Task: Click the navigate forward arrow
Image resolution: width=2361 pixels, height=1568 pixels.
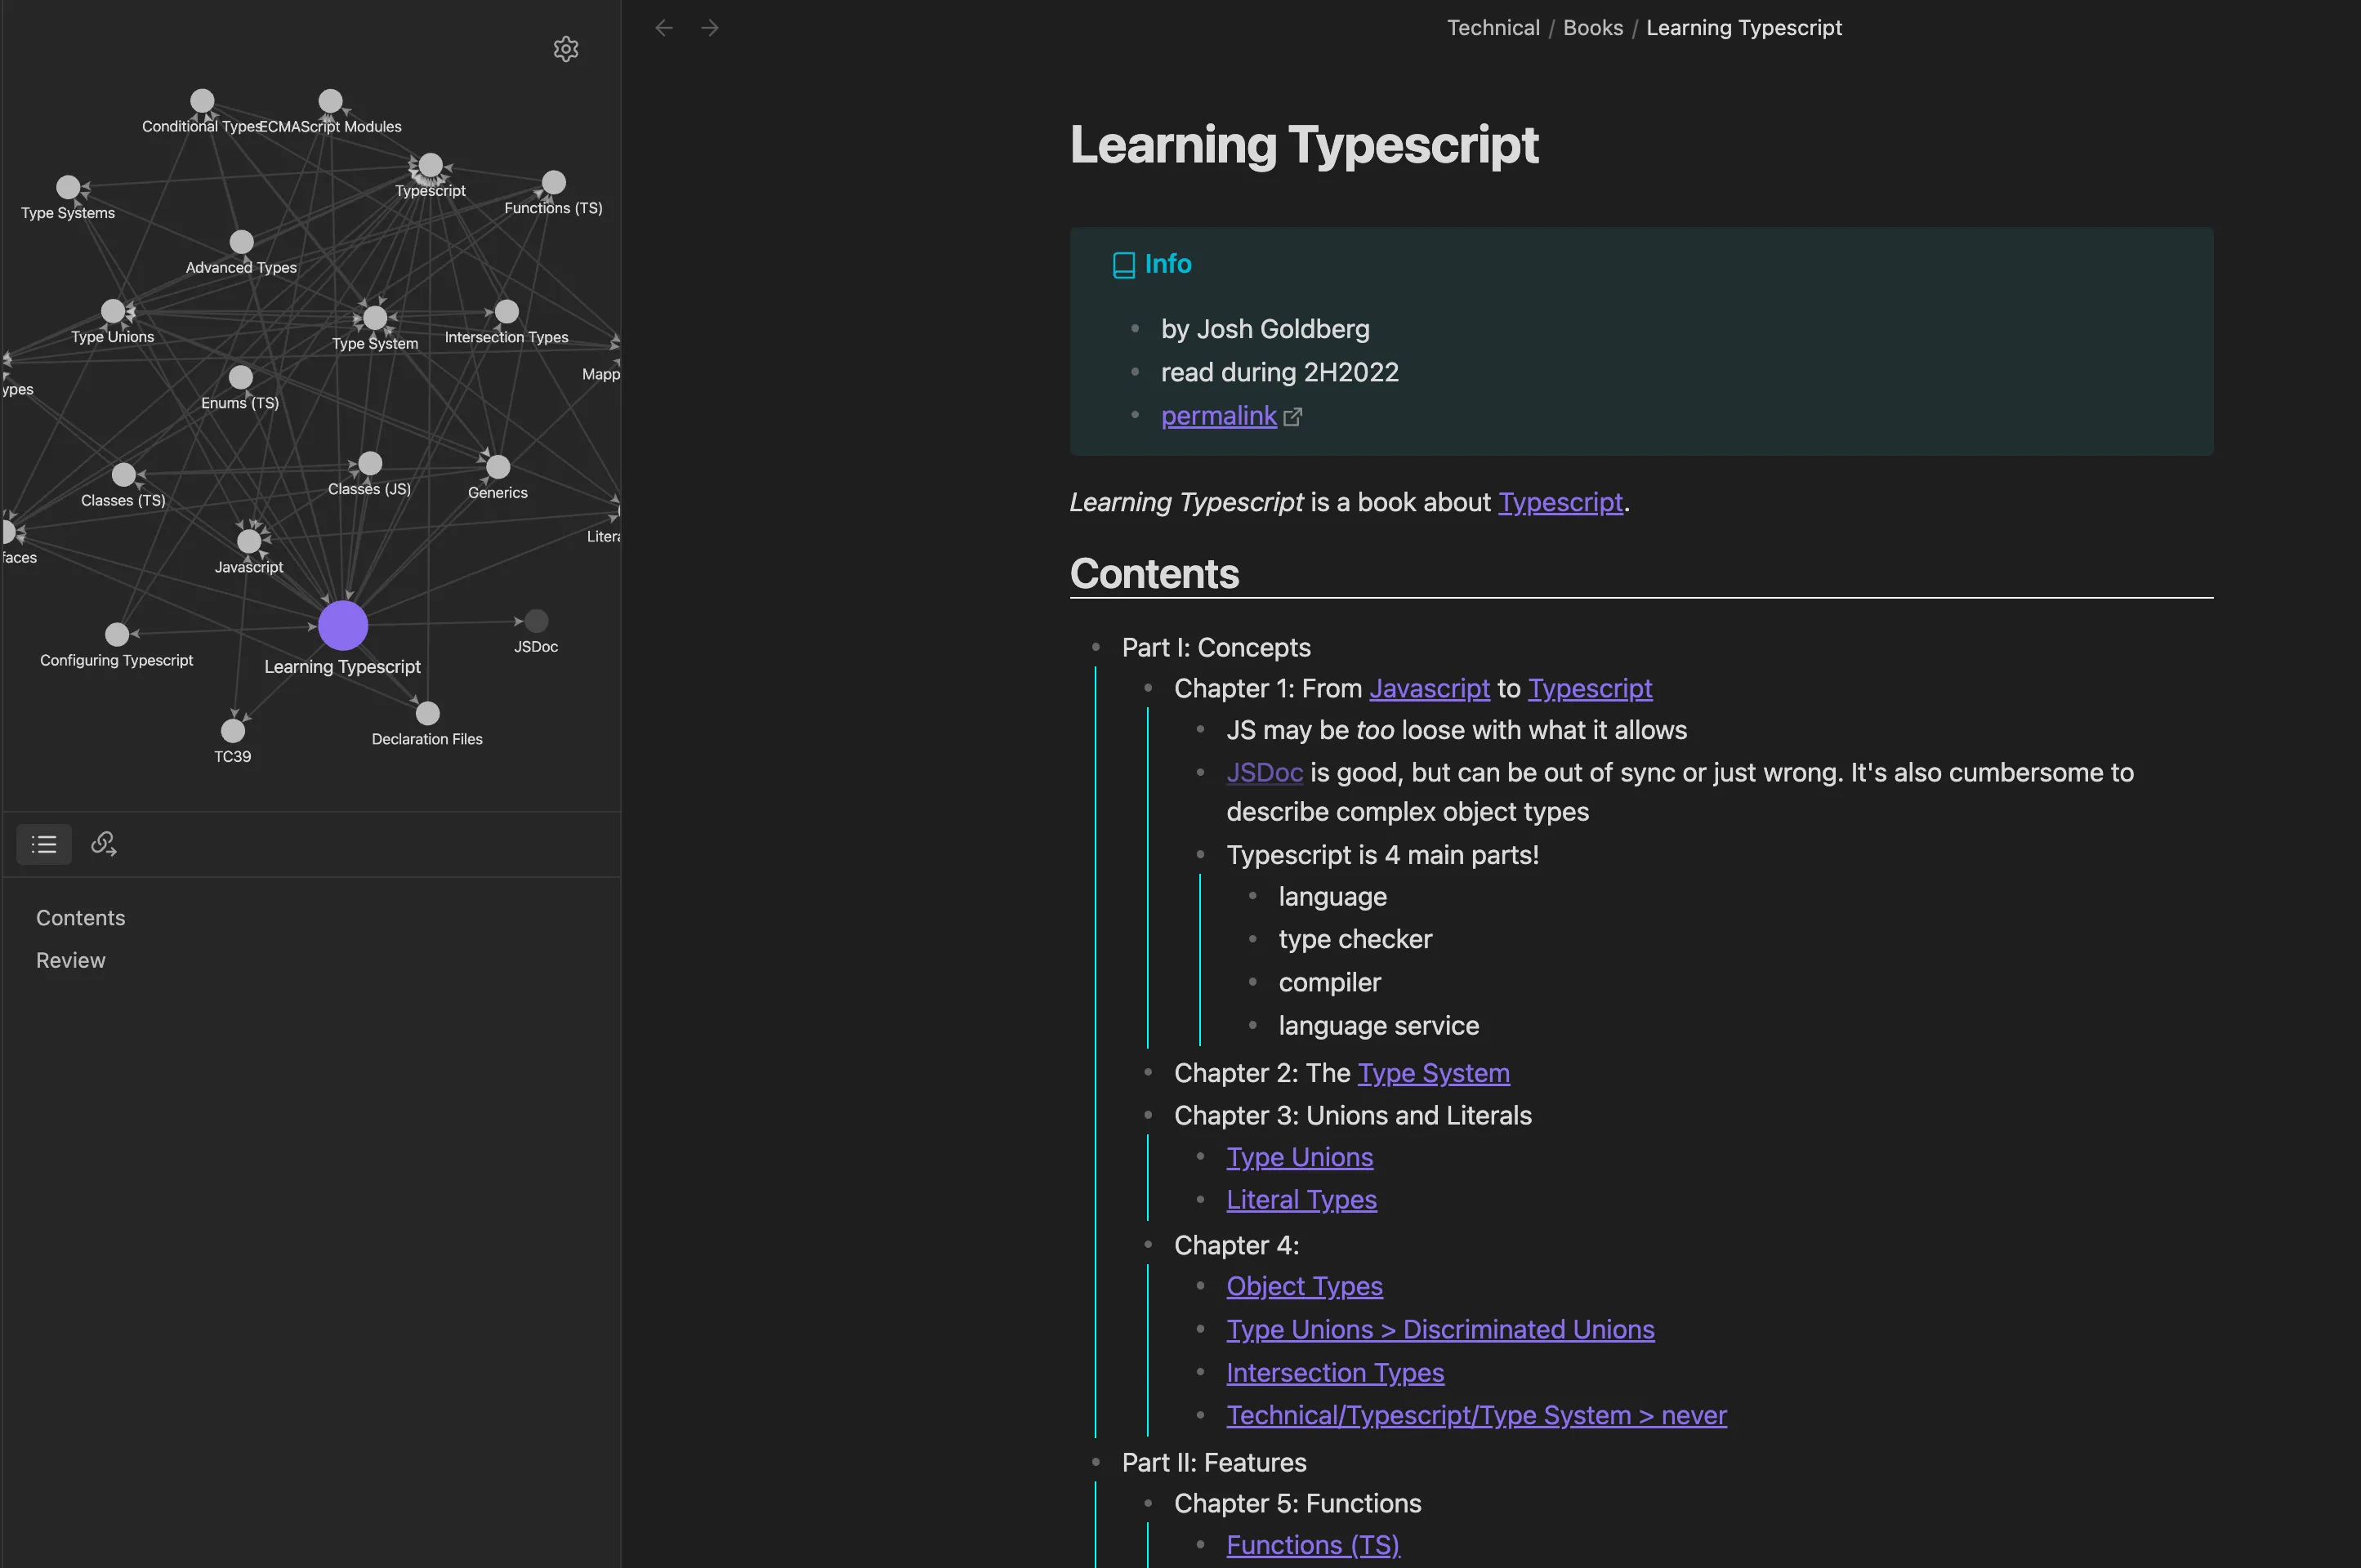Action: point(710,28)
